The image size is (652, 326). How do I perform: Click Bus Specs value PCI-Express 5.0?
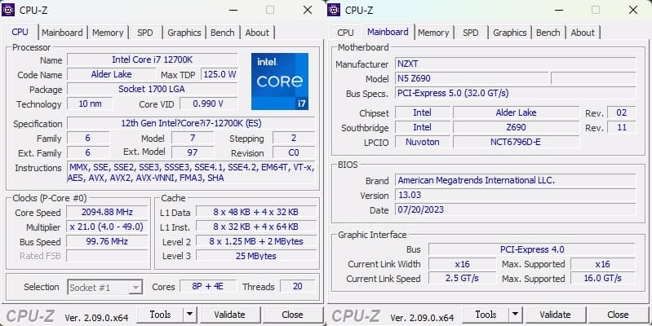coord(515,93)
